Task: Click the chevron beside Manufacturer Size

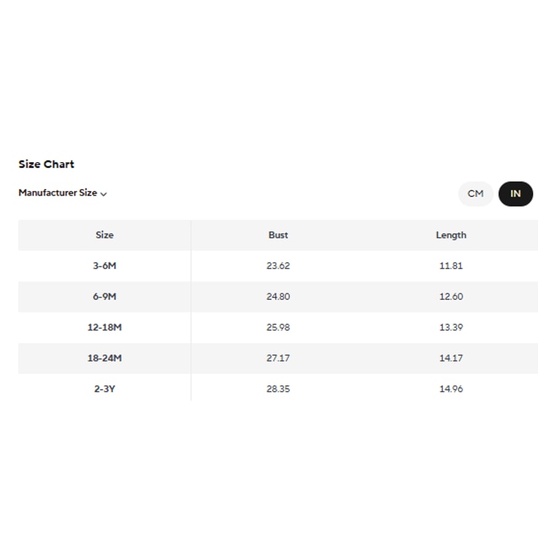Action: coord(104,194)
